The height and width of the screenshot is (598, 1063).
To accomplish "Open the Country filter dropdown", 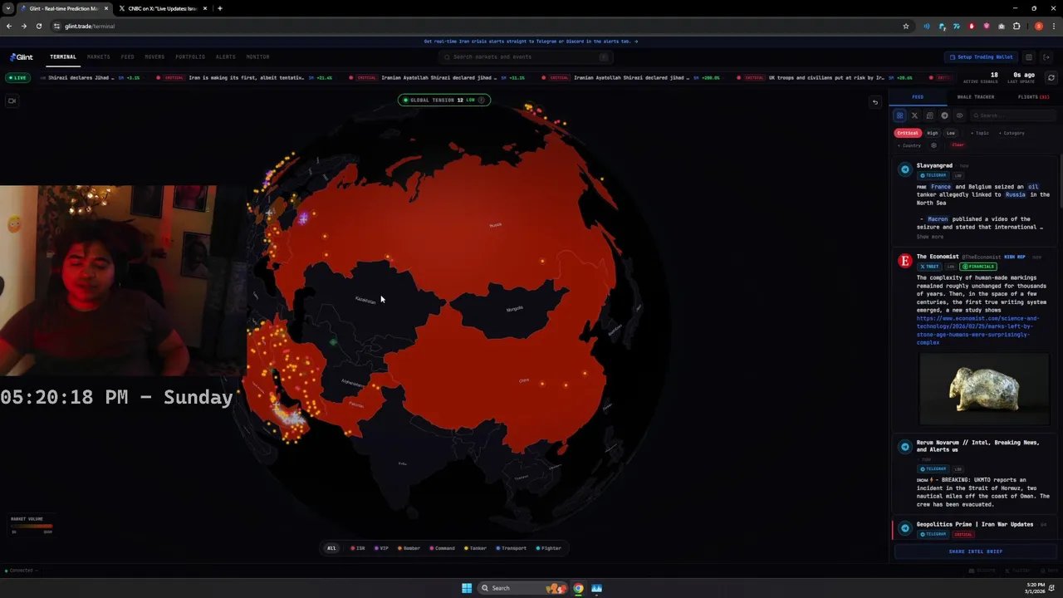I will tap(909, 145).
